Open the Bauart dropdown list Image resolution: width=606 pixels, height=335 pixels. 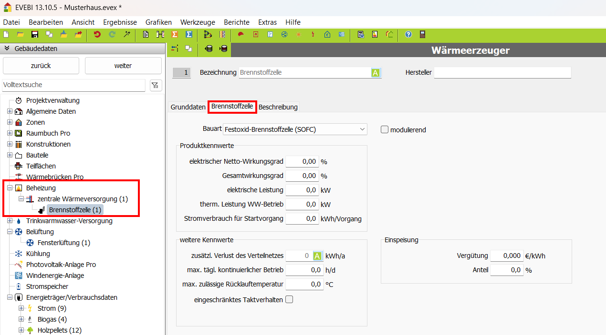362,129
